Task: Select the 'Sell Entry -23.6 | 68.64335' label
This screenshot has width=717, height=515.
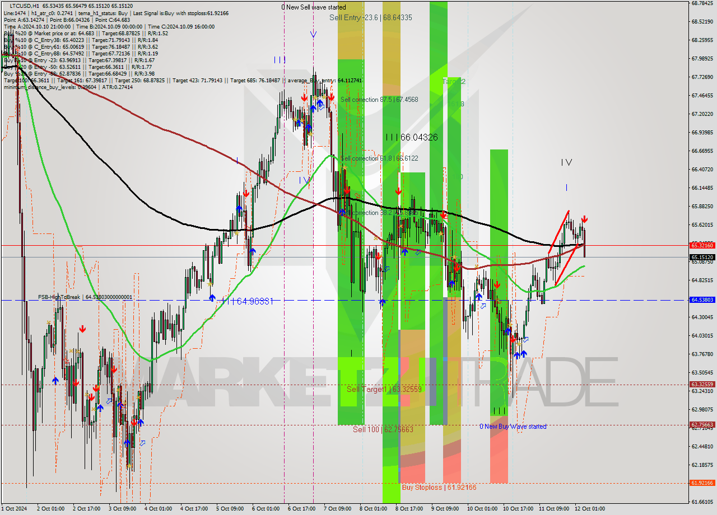Action: tap(371, 18)
